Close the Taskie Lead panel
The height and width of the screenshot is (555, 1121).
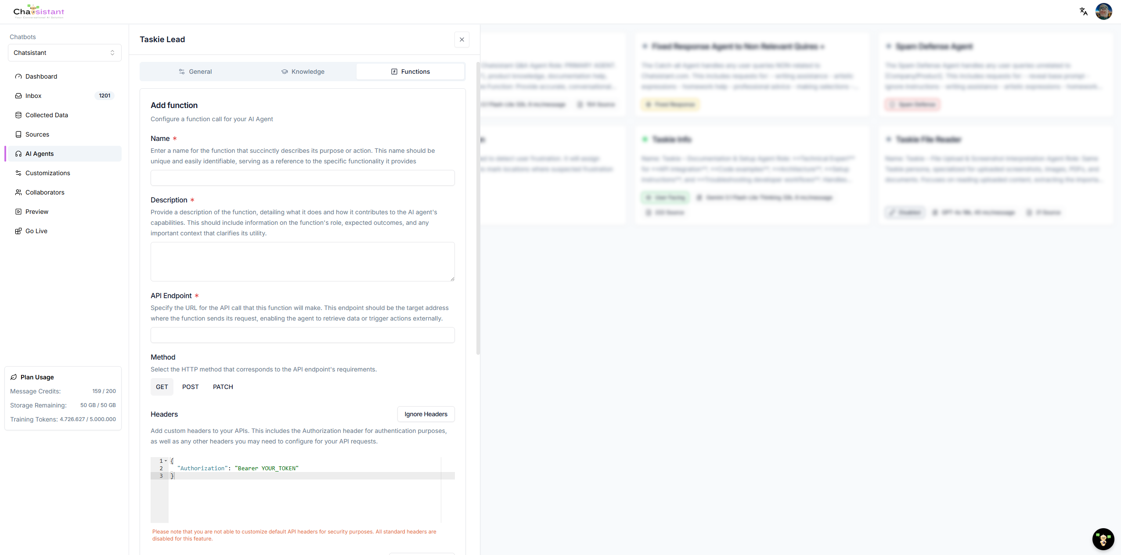click(x=462, y=40)
